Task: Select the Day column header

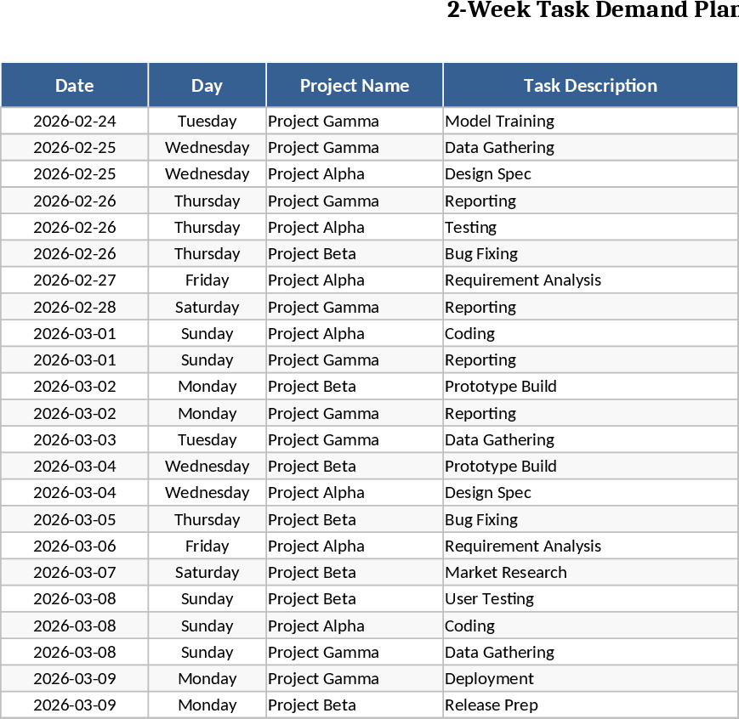Action: [x=207, y=85]
